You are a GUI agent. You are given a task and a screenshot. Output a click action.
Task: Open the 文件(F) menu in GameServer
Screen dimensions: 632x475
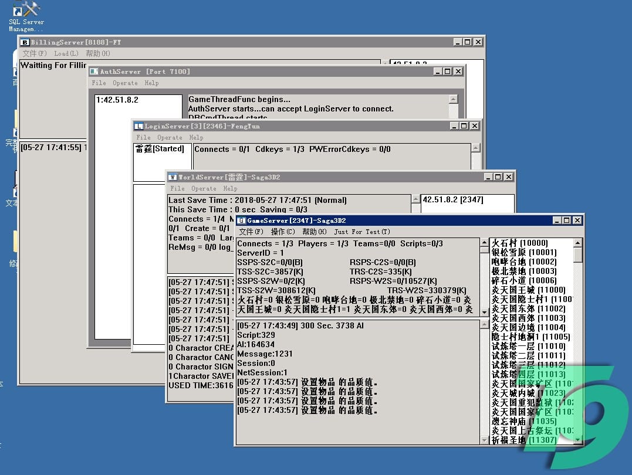tap(251, 232)
